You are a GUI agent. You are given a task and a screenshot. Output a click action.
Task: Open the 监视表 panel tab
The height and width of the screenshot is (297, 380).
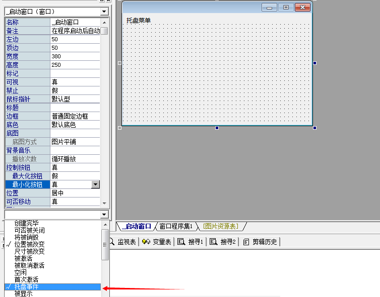coord(124,242)
